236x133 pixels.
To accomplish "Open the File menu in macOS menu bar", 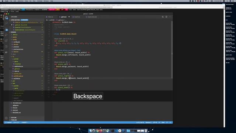I will [11, 1].
